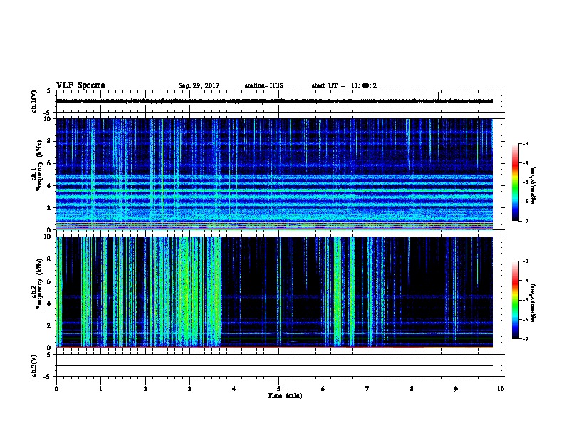Click the "5" tick on the time axis

point(278,388)
